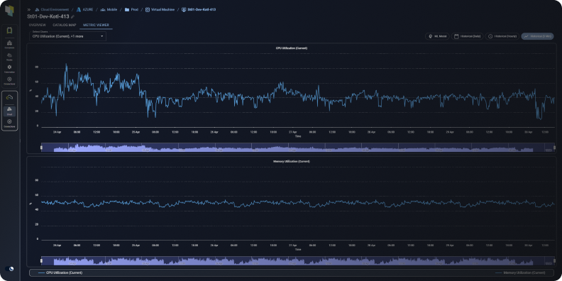This screenshot has height=281, width=562.
Task: Open the Containers section in the sidebar
Action: point(10,45)
